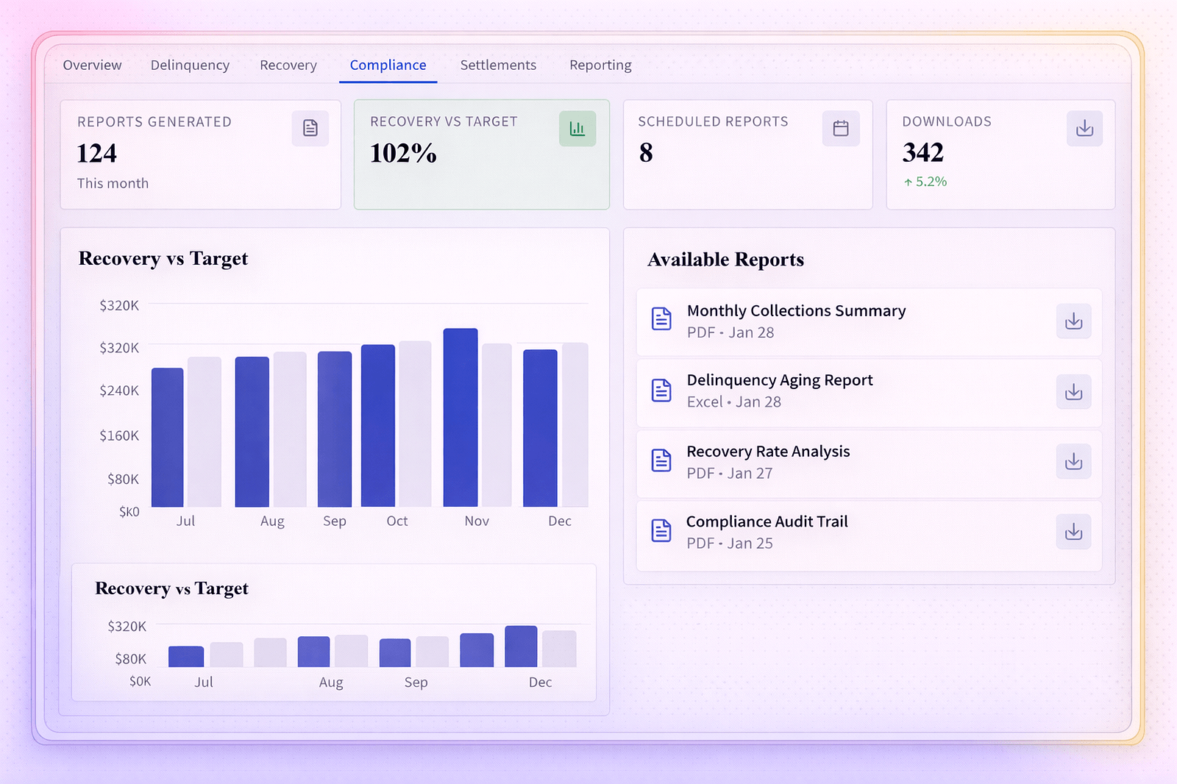The width and height of the screenshot is (1177, 784).
Task: Click the Recovery Rate Analysis file icon
Action: (661, 460)
